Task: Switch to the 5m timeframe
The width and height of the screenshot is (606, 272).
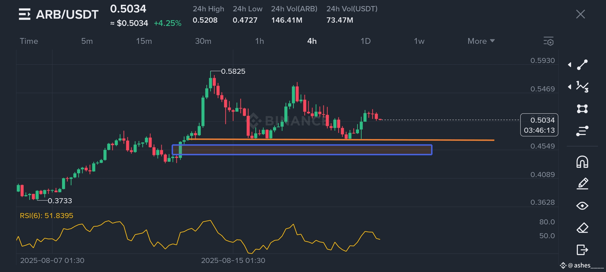Action: pos(87,41)
